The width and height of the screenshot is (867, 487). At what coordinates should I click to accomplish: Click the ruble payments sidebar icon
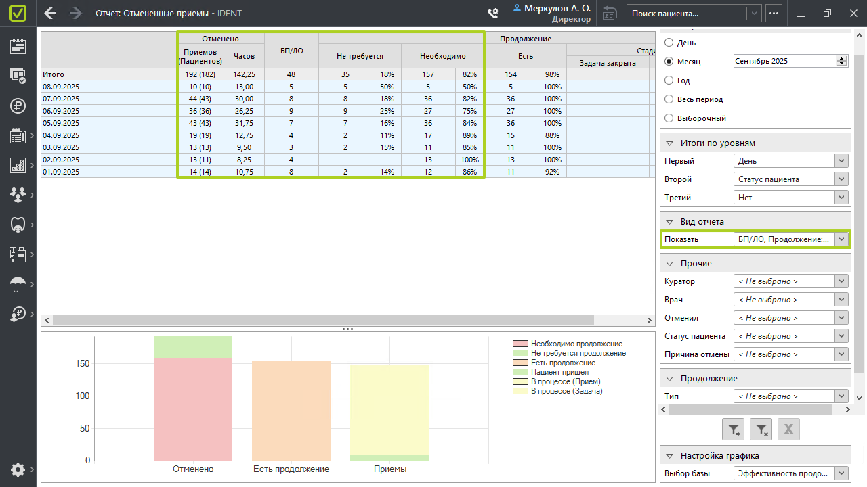pyautogui.click(x=18, y=106)
